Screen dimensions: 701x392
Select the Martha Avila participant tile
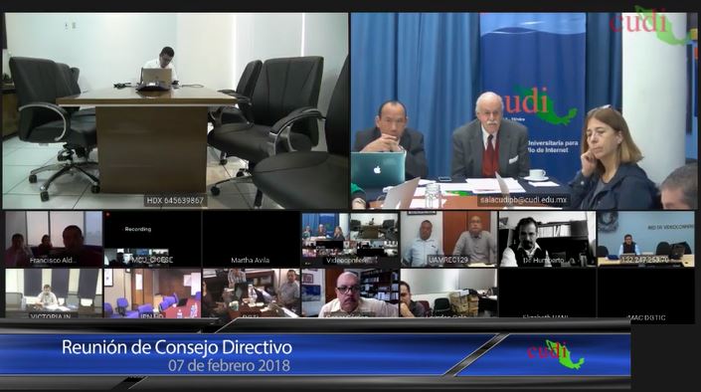251,239
